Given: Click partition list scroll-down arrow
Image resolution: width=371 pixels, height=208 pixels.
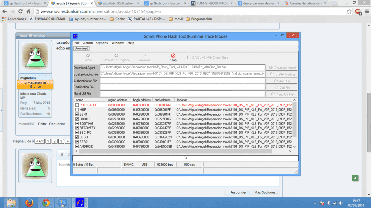Looking at the screenshot, I should (x=295, y=147).
